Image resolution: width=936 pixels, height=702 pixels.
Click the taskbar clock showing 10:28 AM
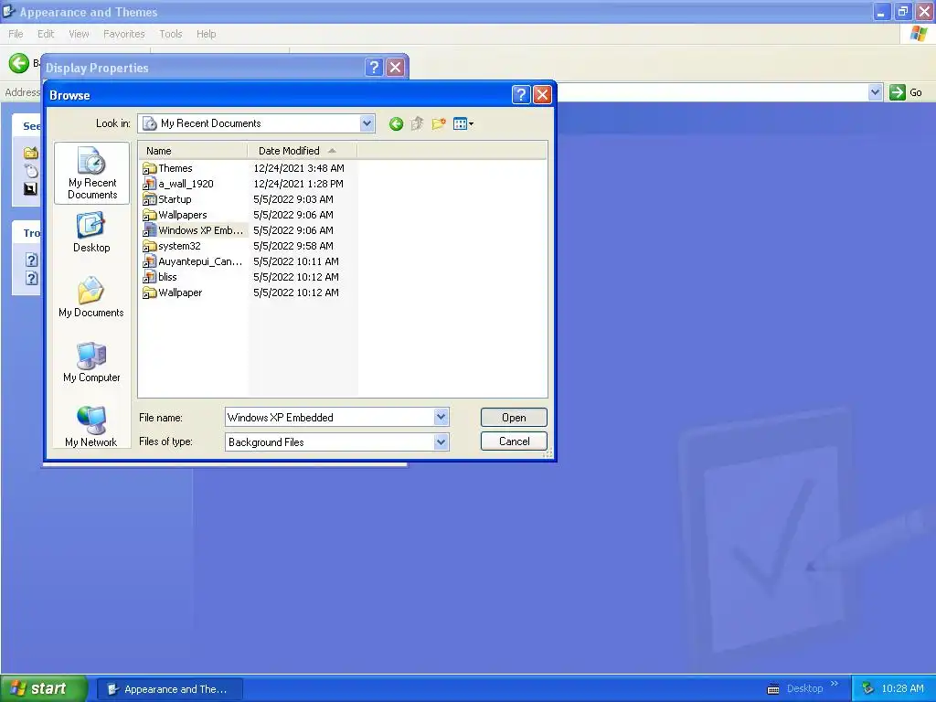click(x=902, y=688)
